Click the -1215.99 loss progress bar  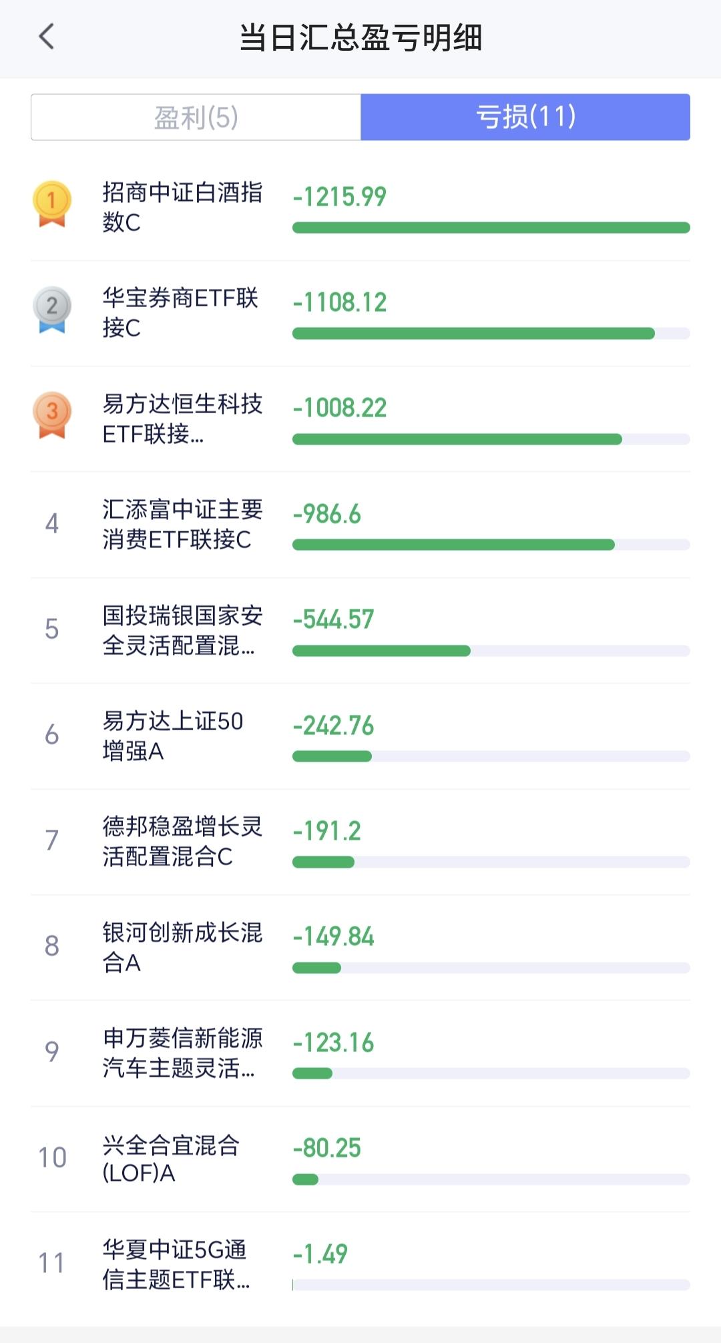(491, 228)
